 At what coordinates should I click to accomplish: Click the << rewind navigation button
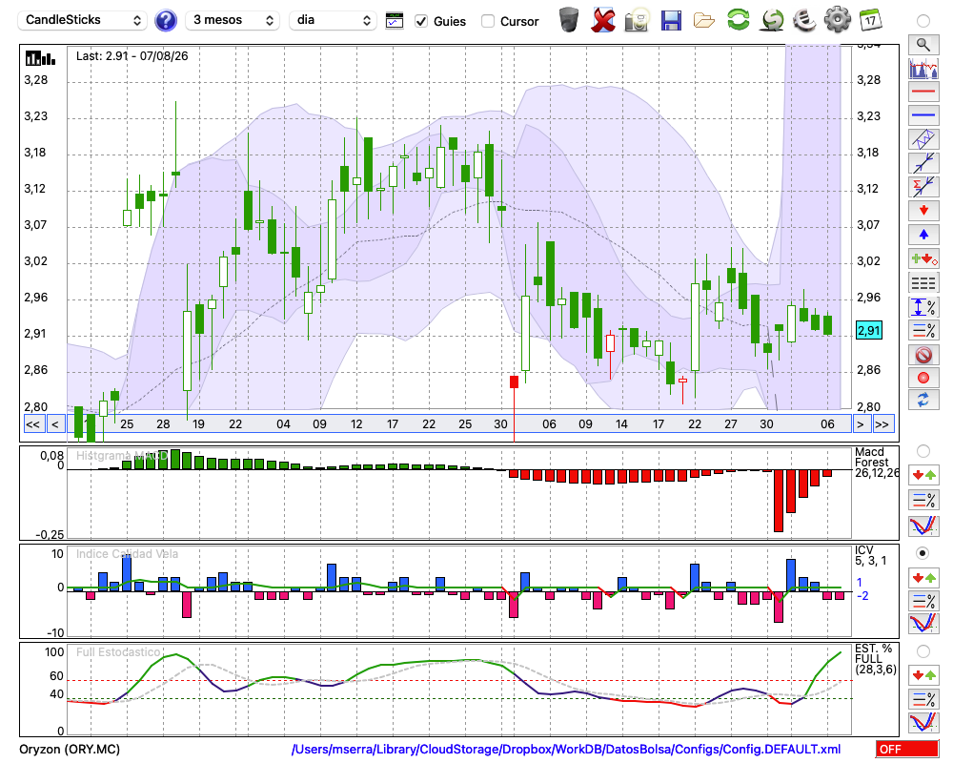[33, 424]
